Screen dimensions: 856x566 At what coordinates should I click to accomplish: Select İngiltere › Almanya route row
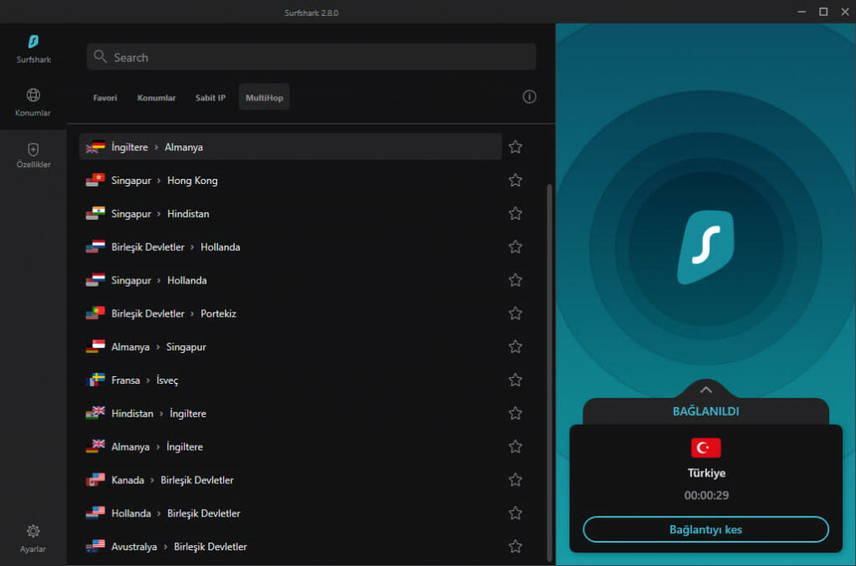pyautogui.click(x=290, y=147)
